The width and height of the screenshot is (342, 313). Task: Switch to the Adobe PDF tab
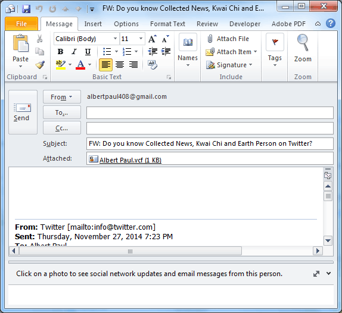[x=288, y=24]
